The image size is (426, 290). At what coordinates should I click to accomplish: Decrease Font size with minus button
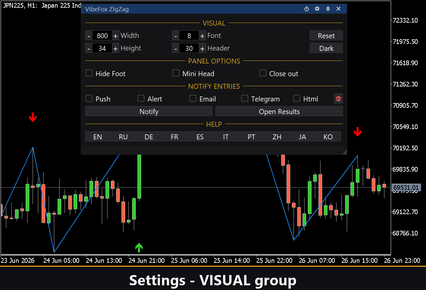click(x=175, y=36)
